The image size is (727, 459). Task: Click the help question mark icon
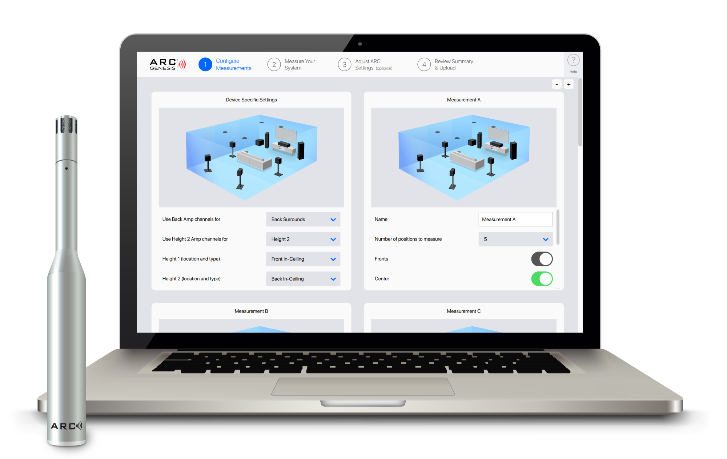click(573, 60)
